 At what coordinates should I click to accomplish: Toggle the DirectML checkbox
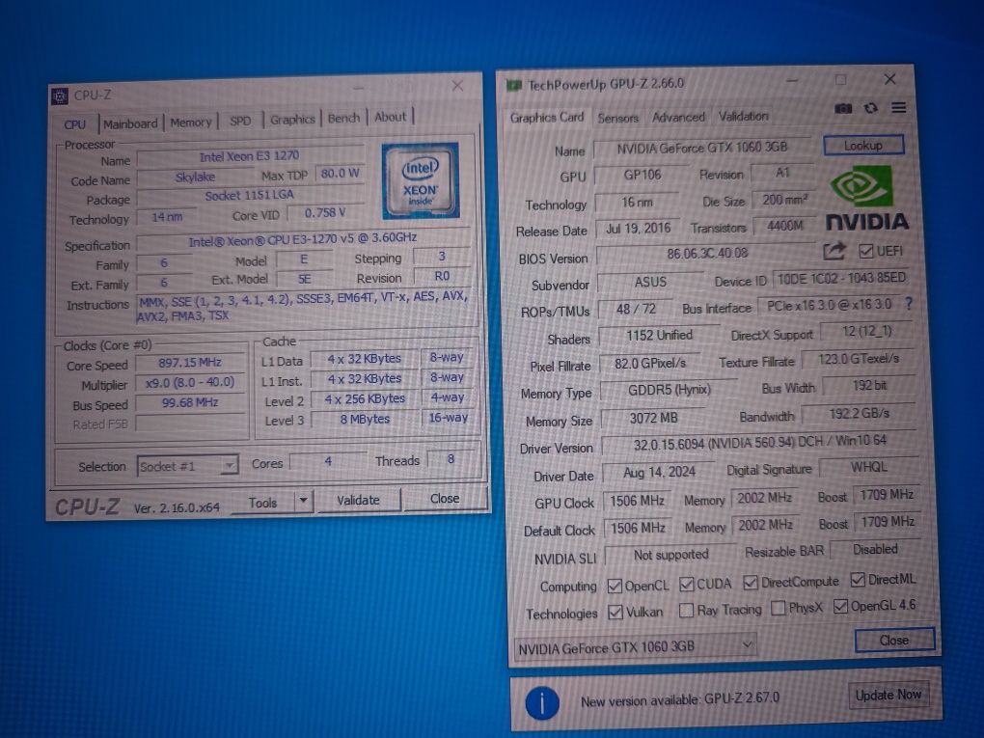click(858, 580)
